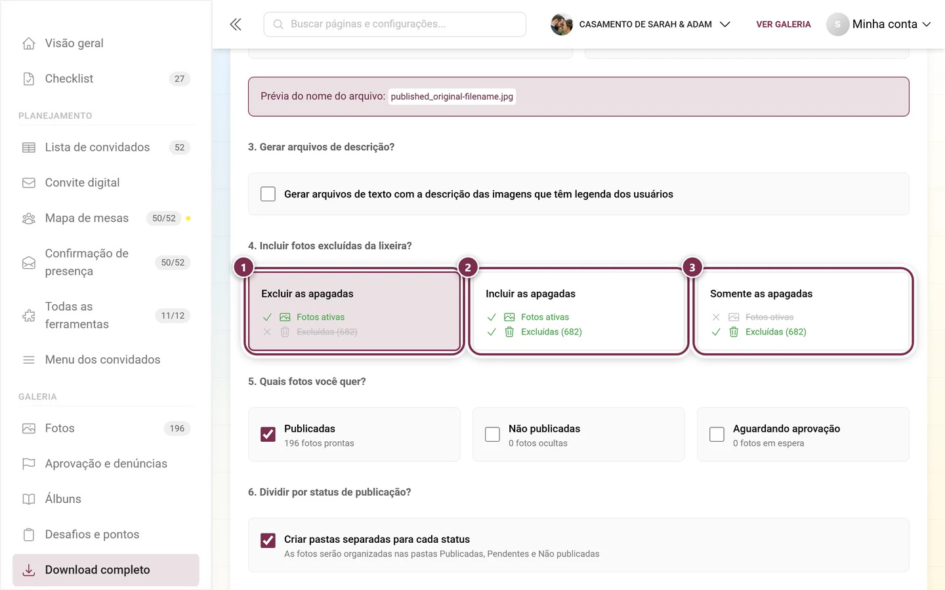Select the Excluir as apagadas option card

point(354,312)
